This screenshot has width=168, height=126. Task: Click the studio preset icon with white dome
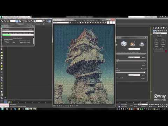point(142,44)
